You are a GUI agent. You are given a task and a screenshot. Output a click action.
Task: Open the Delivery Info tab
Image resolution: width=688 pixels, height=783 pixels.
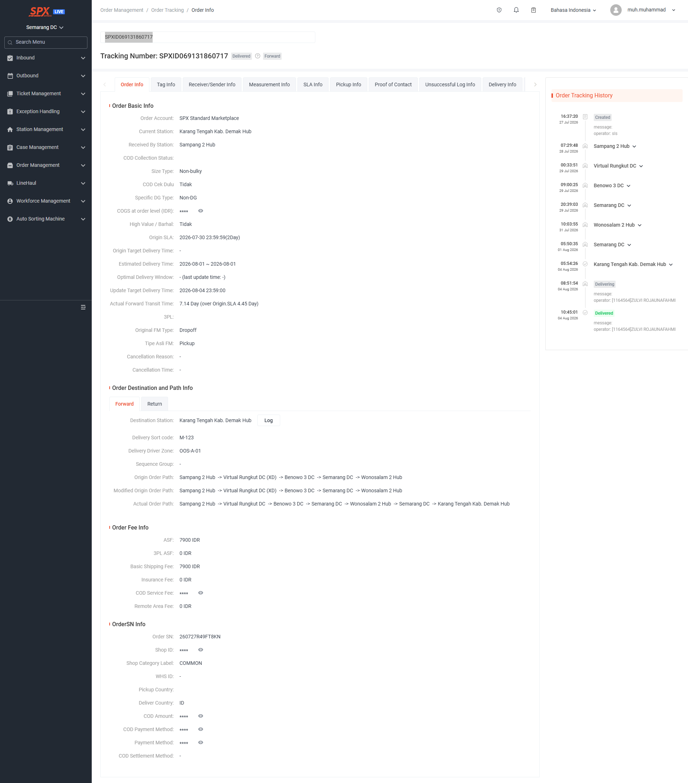[502, 84]
